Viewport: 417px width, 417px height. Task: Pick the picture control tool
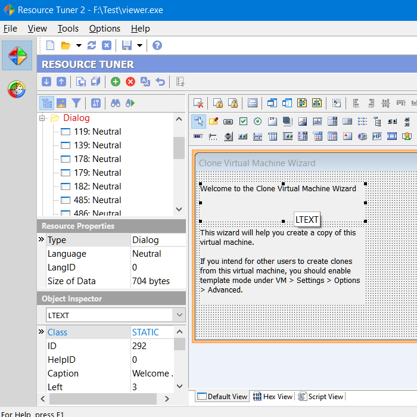pyautogui.click(x=303, y=122)
